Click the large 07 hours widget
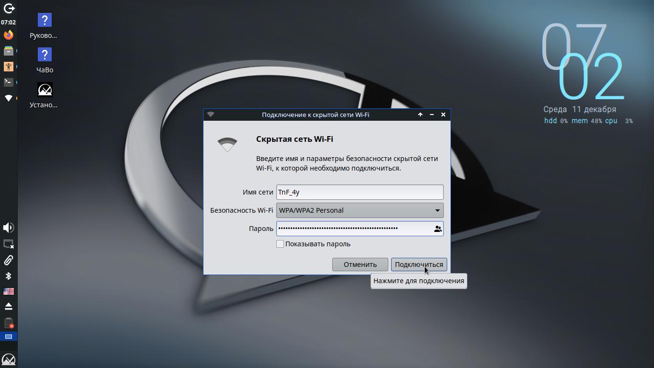The image size is (654, 368). coord(574,46)
